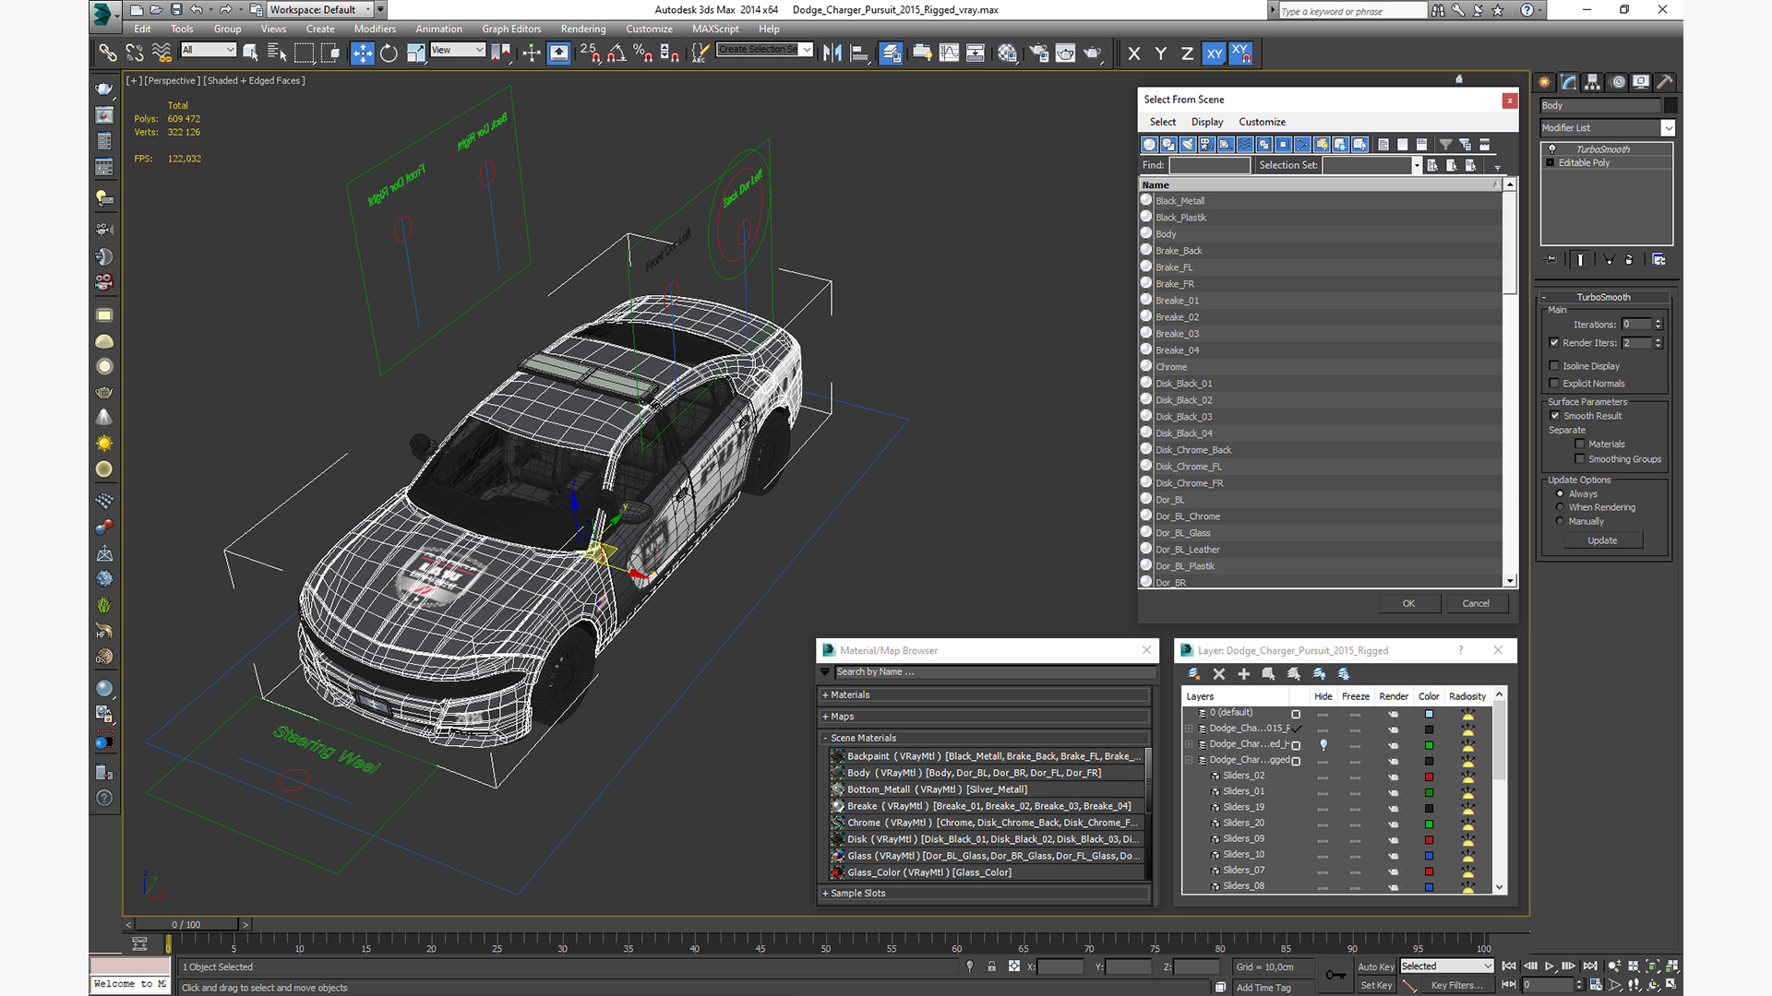Click Pin Stack icon under modifier stack
1772x996 pixels.
[1550, 260]
